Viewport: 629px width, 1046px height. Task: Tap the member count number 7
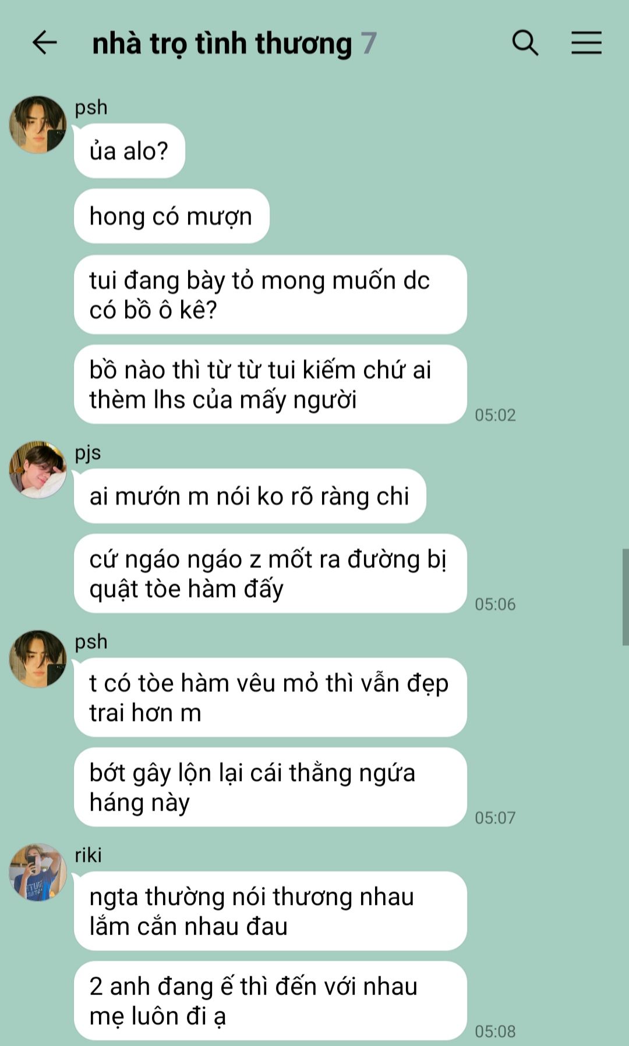[369, 43]
